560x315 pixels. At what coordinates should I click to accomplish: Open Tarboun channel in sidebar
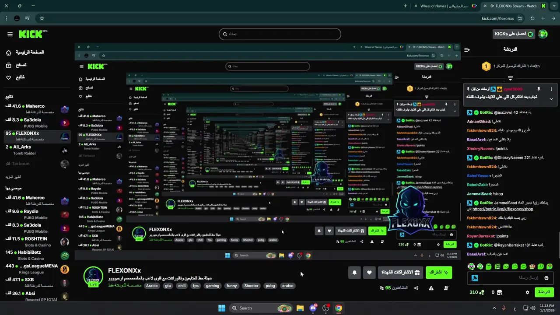[x=37, y=164]
